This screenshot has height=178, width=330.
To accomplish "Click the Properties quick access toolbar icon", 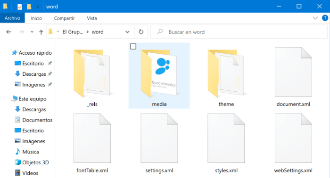I will (x=20, y=7).
